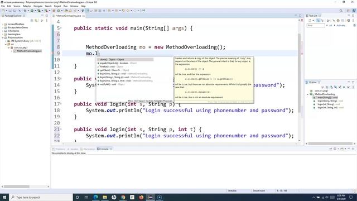357x201 pixels.
Task: Select EncapsulationDemo project in Package Explorer
Action: (18, 27)
